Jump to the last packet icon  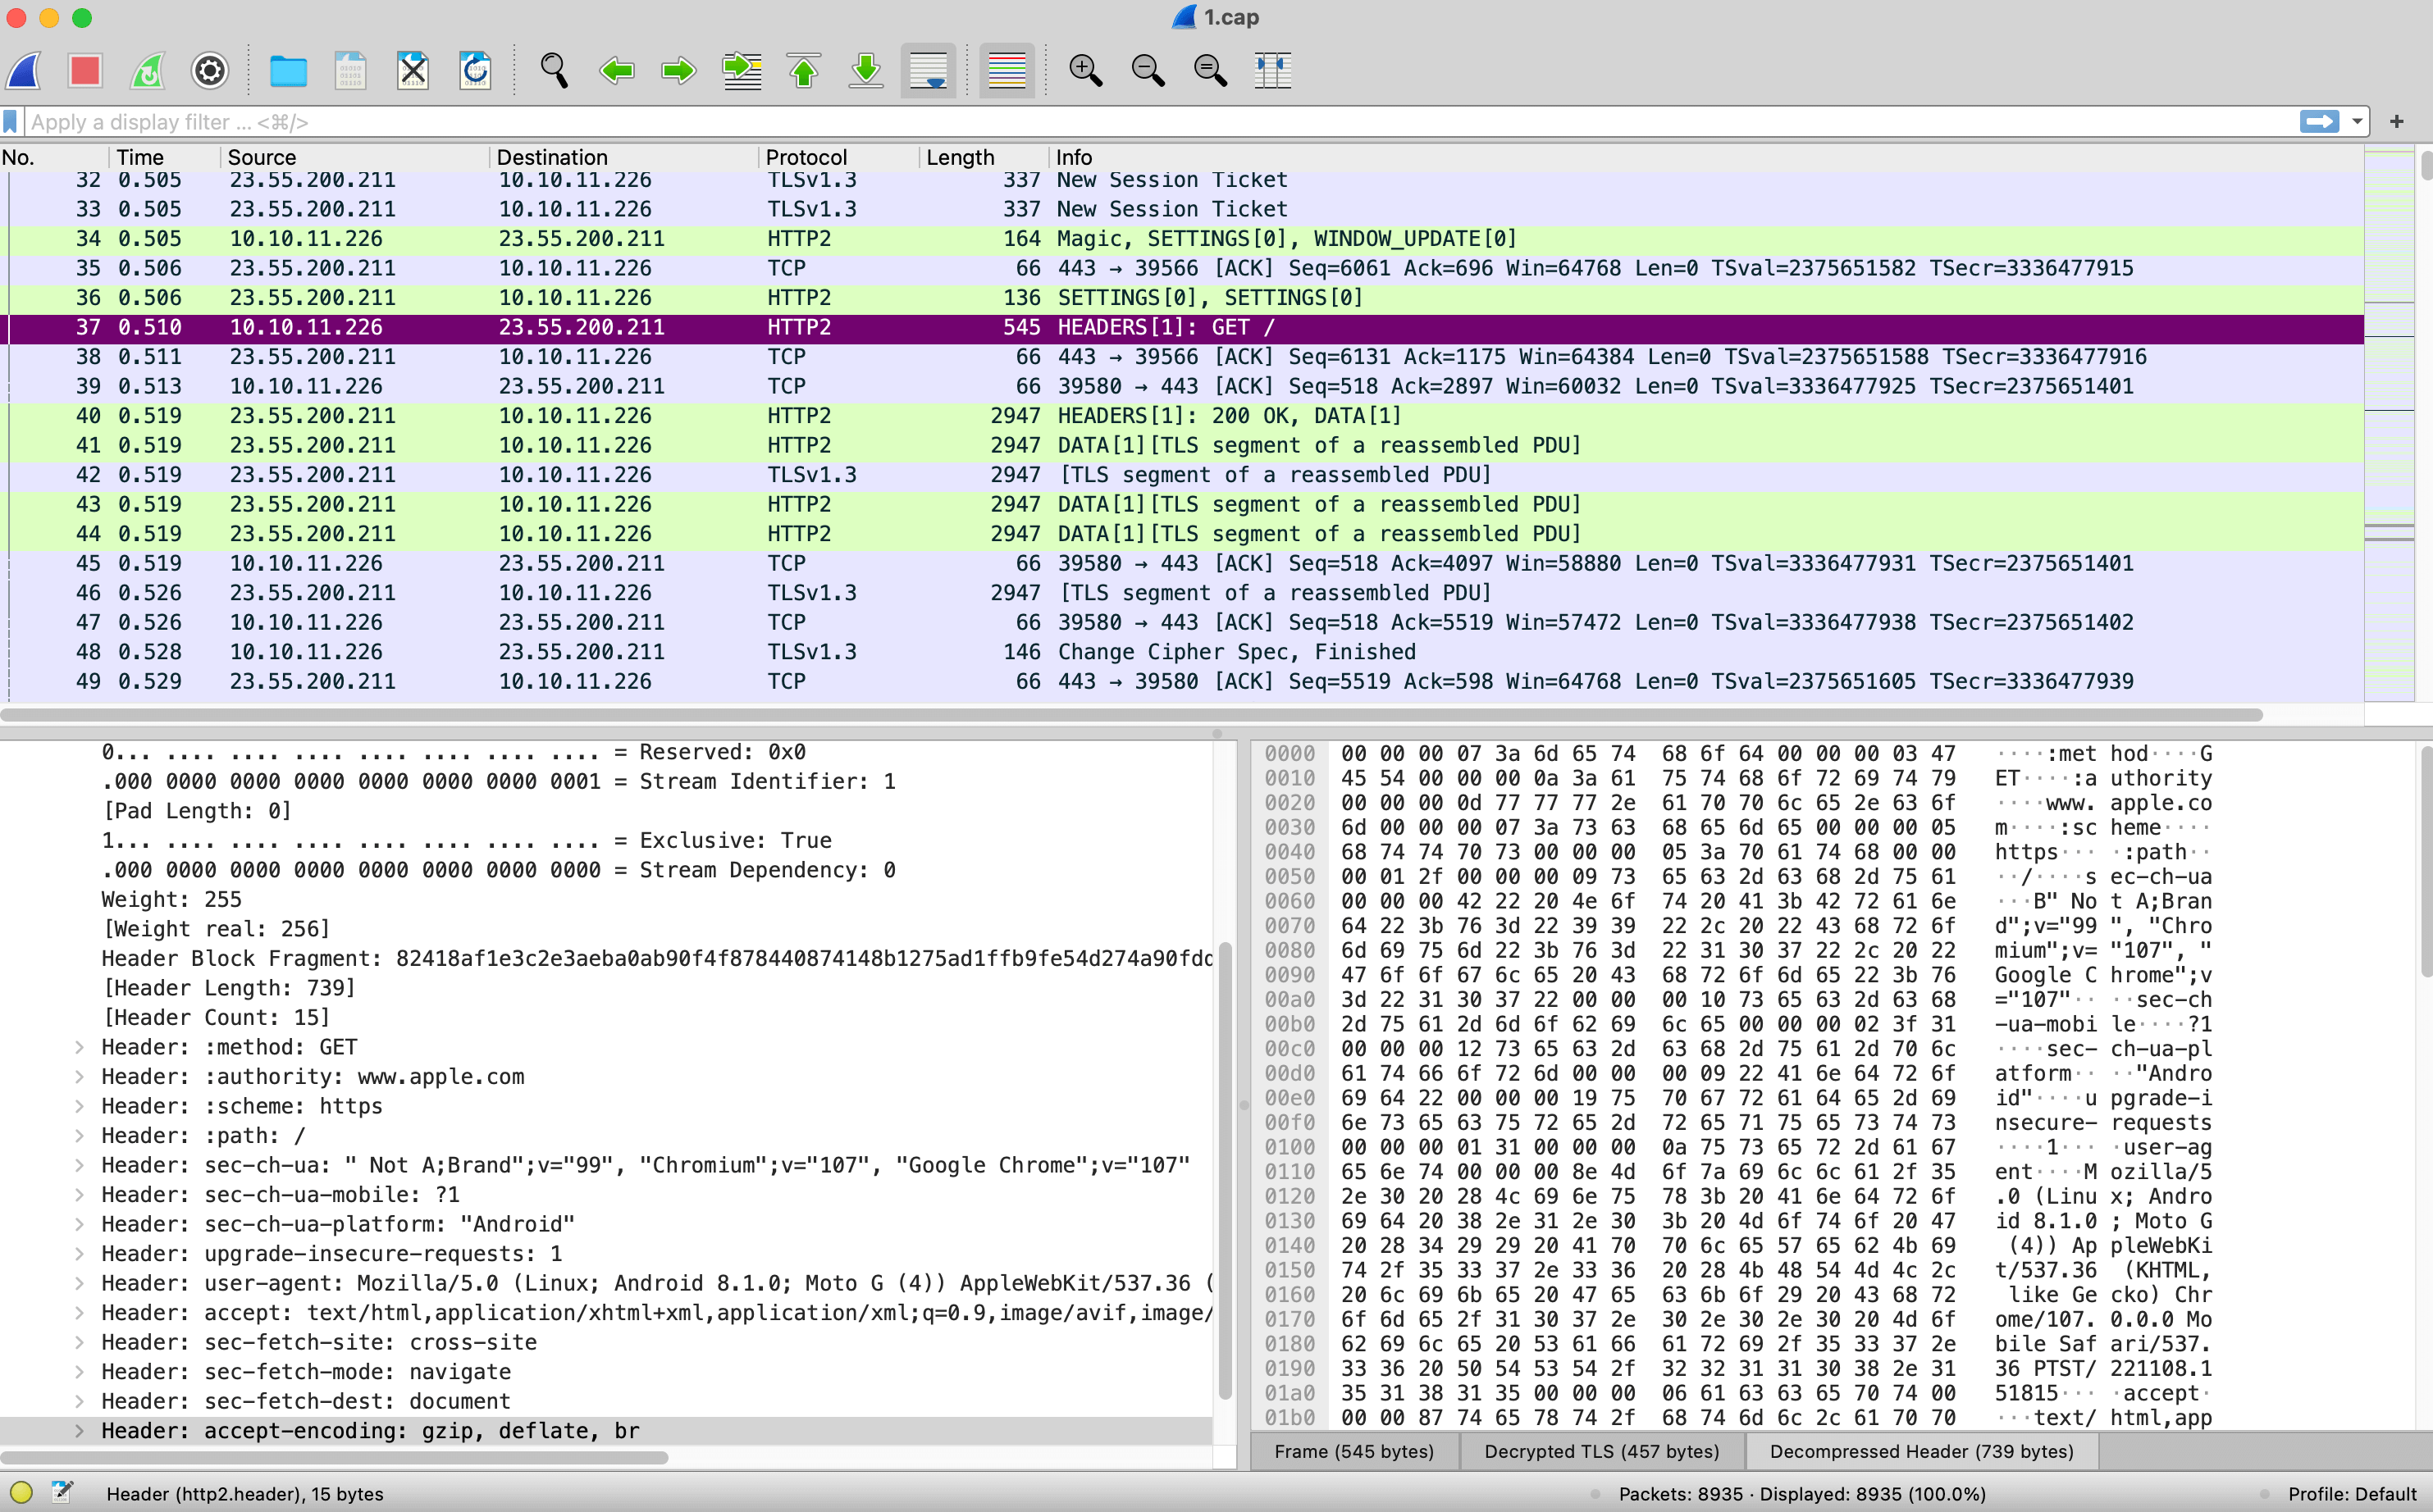865,71
